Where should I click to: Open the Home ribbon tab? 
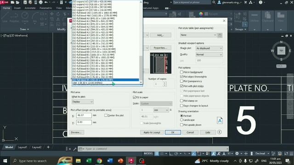pyautogui.click(x=6, y=8)
